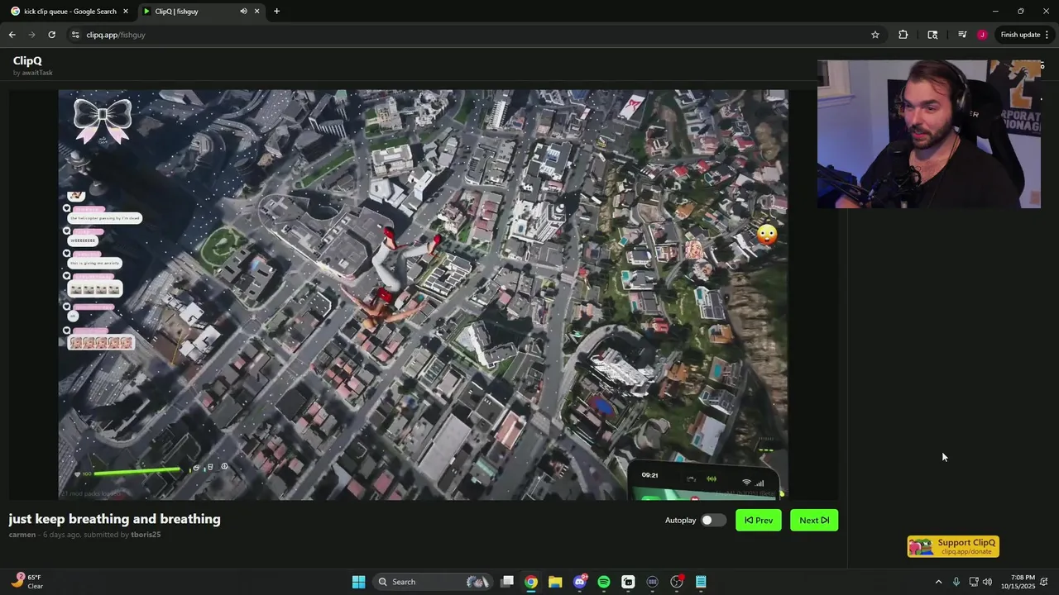Open Task View on the taskbar
Screen dimensions: 1059x595
click(x=507, y=582)
